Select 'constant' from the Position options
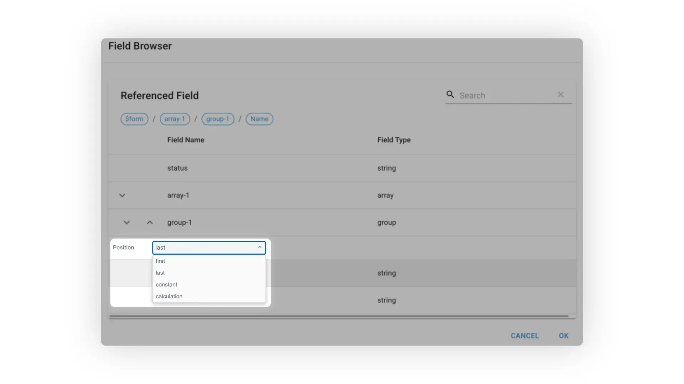Viewport: 684px width, 384px height. click(x=166, y=284)
